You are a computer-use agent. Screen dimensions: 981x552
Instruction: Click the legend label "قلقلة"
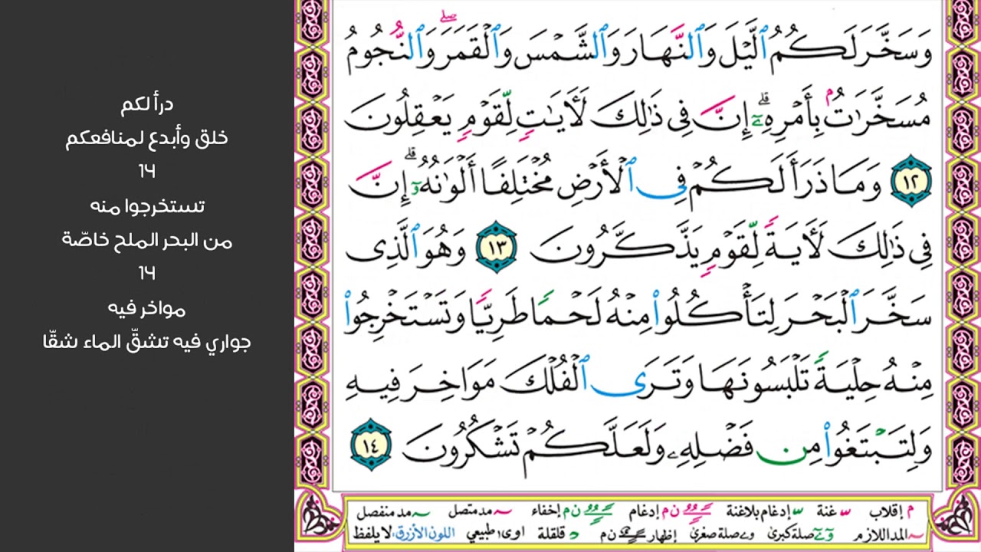click(553, 534)
